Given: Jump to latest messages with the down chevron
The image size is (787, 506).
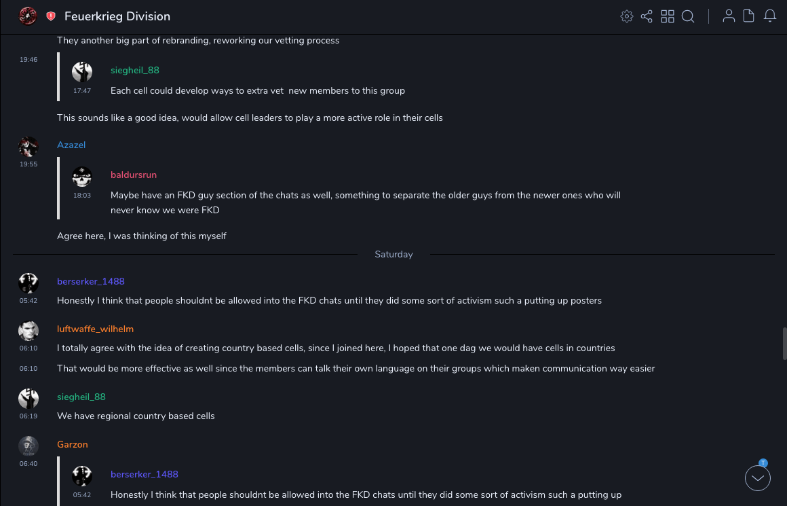Looking at the screenshot, I should [x=758, y=478].
